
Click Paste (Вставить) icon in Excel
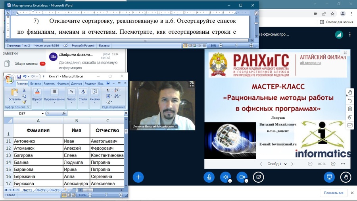pyautogui.click(x=14, y=93)
